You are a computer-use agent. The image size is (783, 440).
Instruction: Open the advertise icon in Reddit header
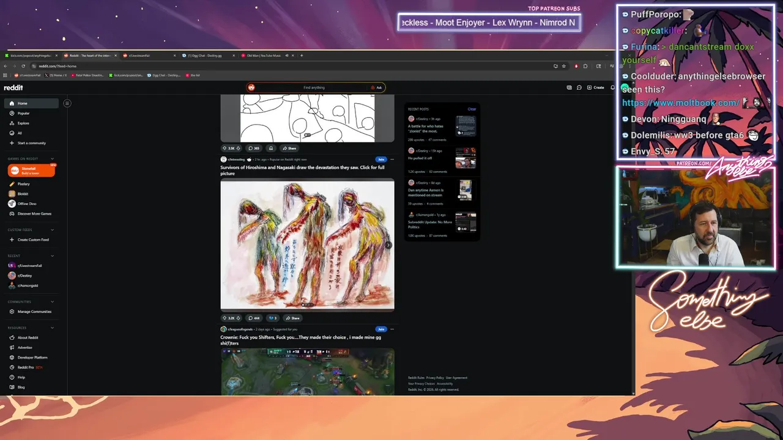click(x=570, y=87)
